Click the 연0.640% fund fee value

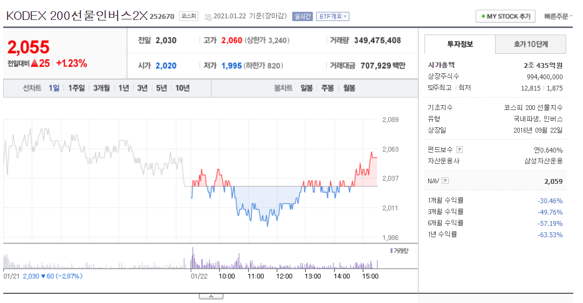pyautogui.click(x=548, y=150)
